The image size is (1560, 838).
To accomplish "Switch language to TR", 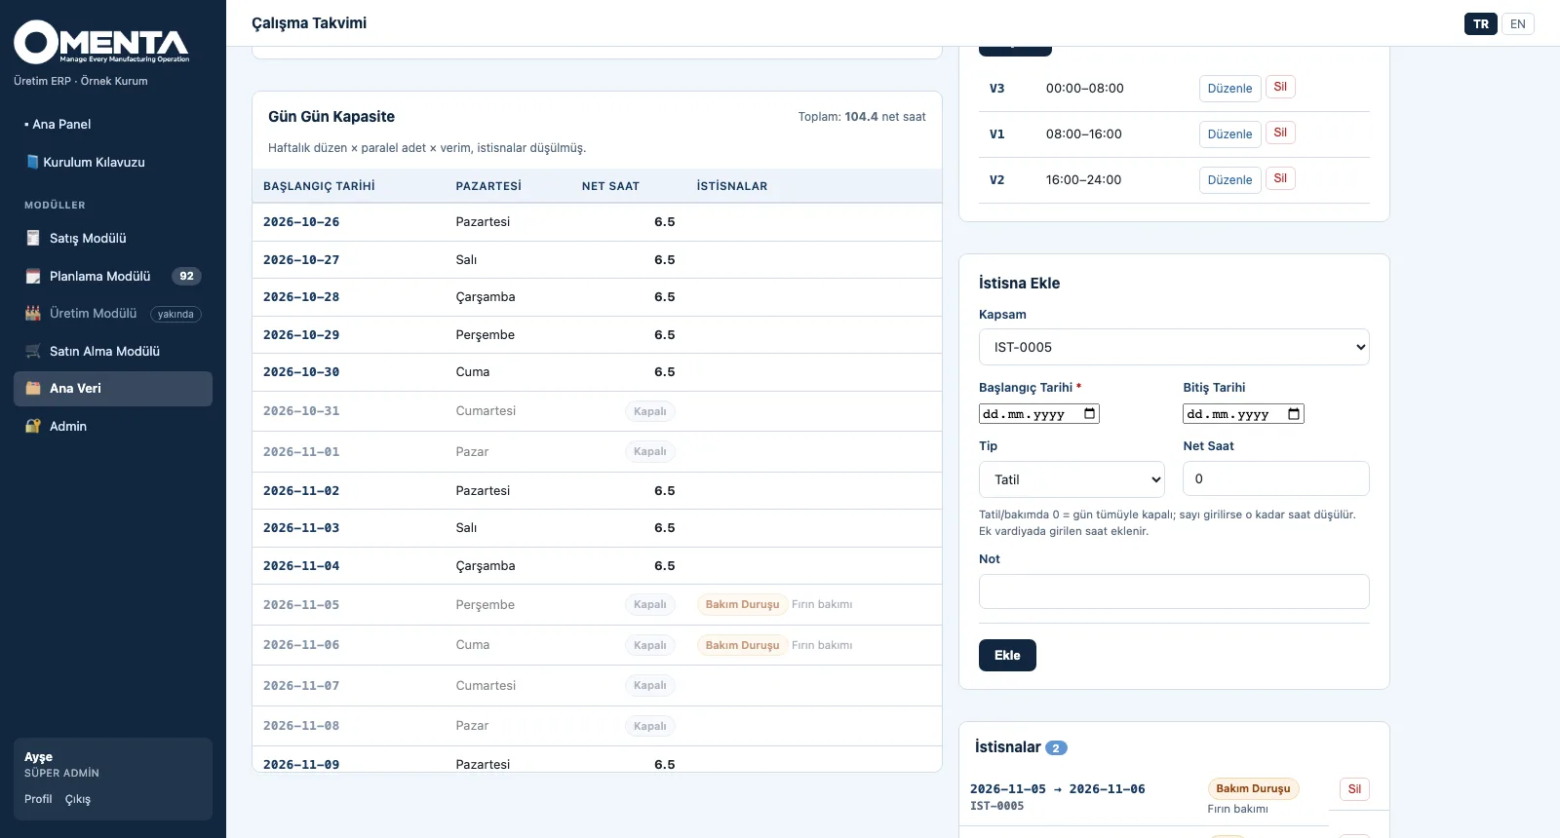I will coord(1481,24).
